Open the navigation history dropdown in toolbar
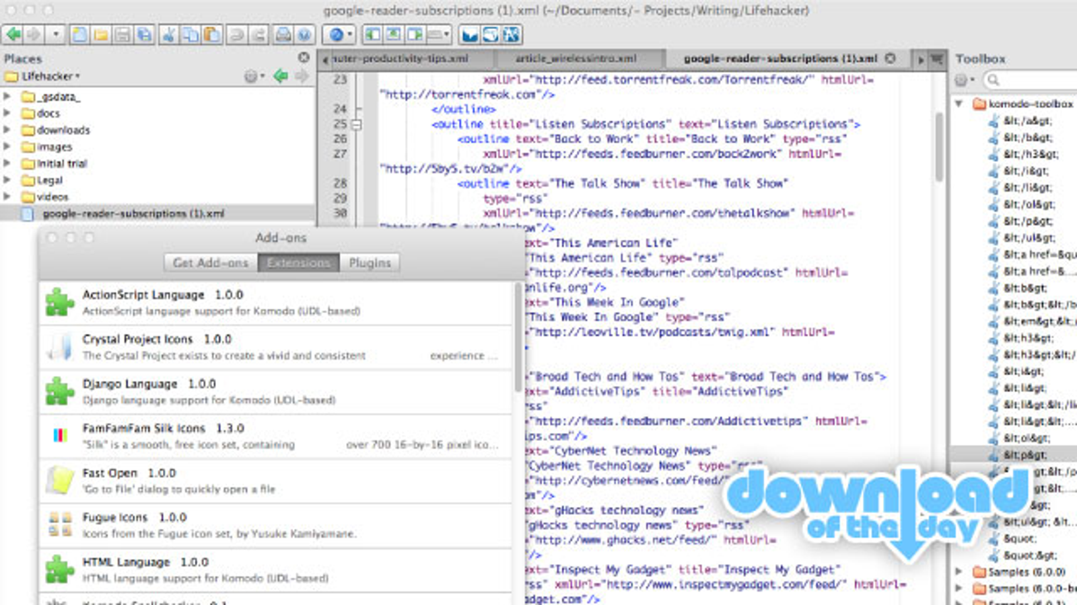 point(56,34)
